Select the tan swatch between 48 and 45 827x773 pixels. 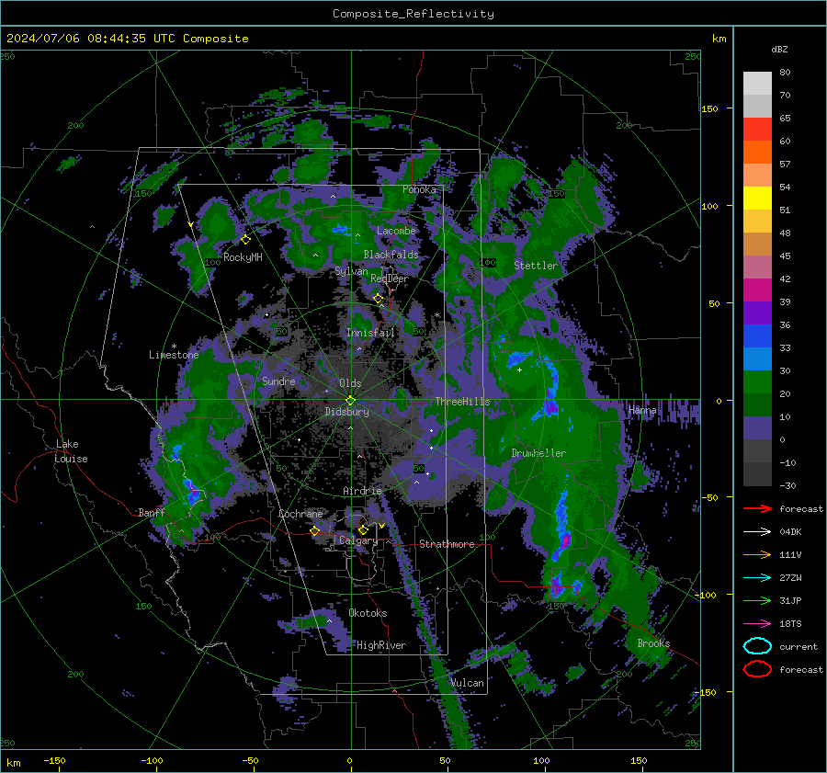[757, 244]
